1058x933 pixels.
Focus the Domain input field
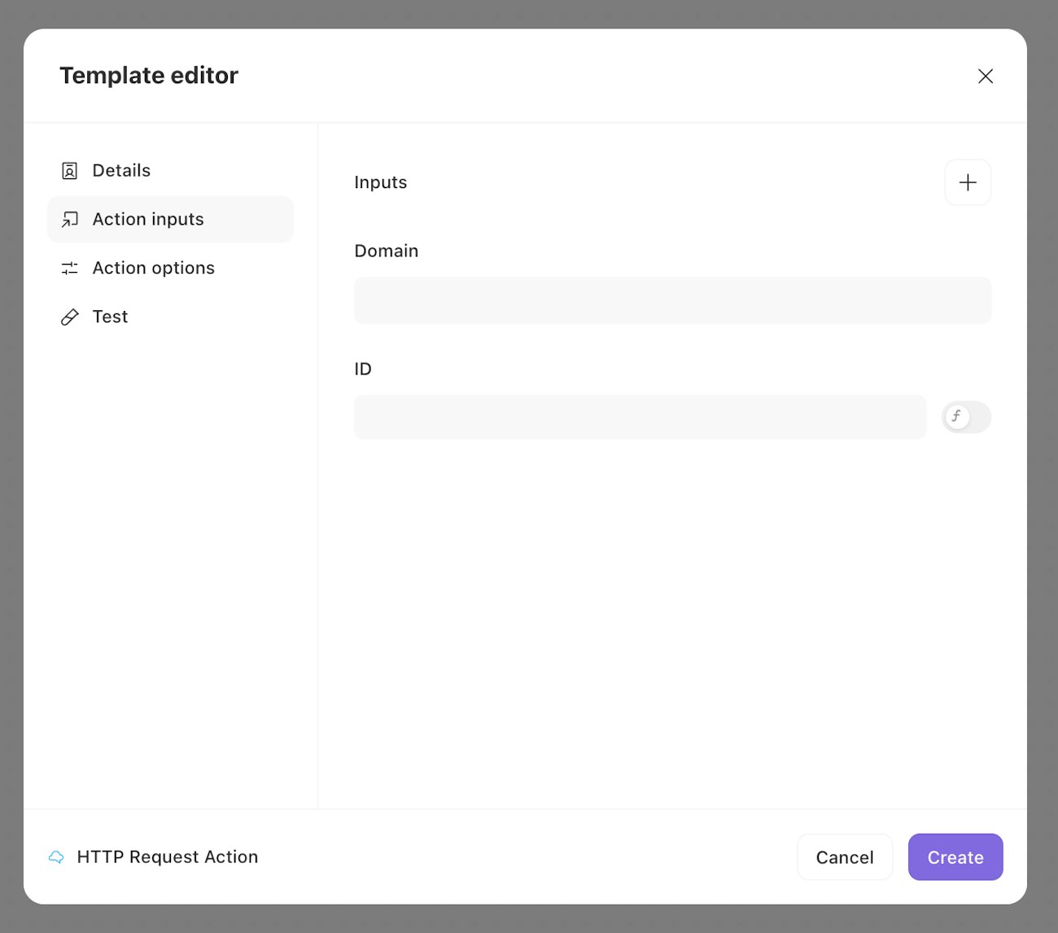(x=672, y=300)
